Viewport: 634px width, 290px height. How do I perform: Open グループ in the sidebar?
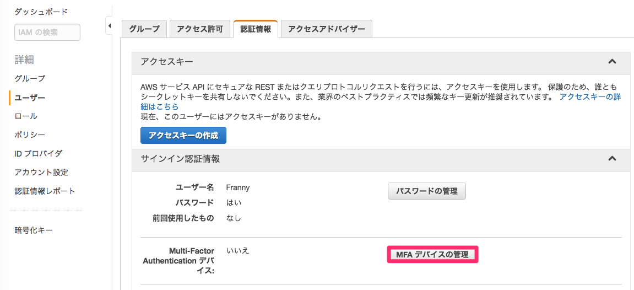pos(30,78)
